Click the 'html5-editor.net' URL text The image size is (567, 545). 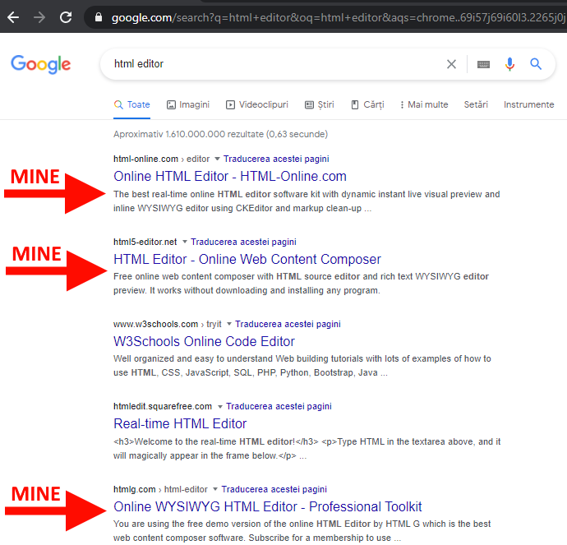tap(145, 242)
